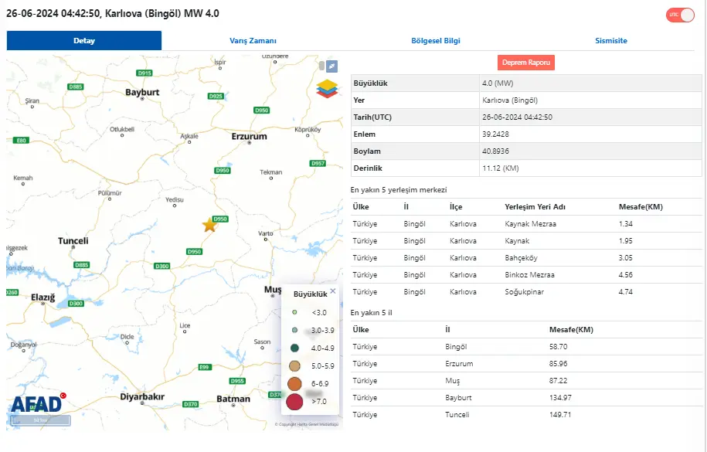
Task: Click the Yedisu town label on the map
Action: point(175,199)
